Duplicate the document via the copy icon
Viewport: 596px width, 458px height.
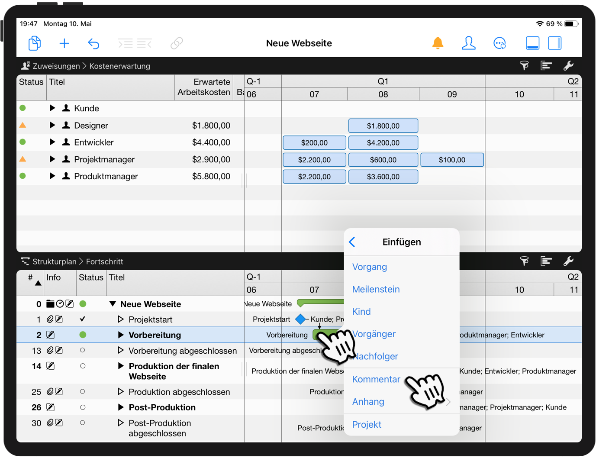34,43
